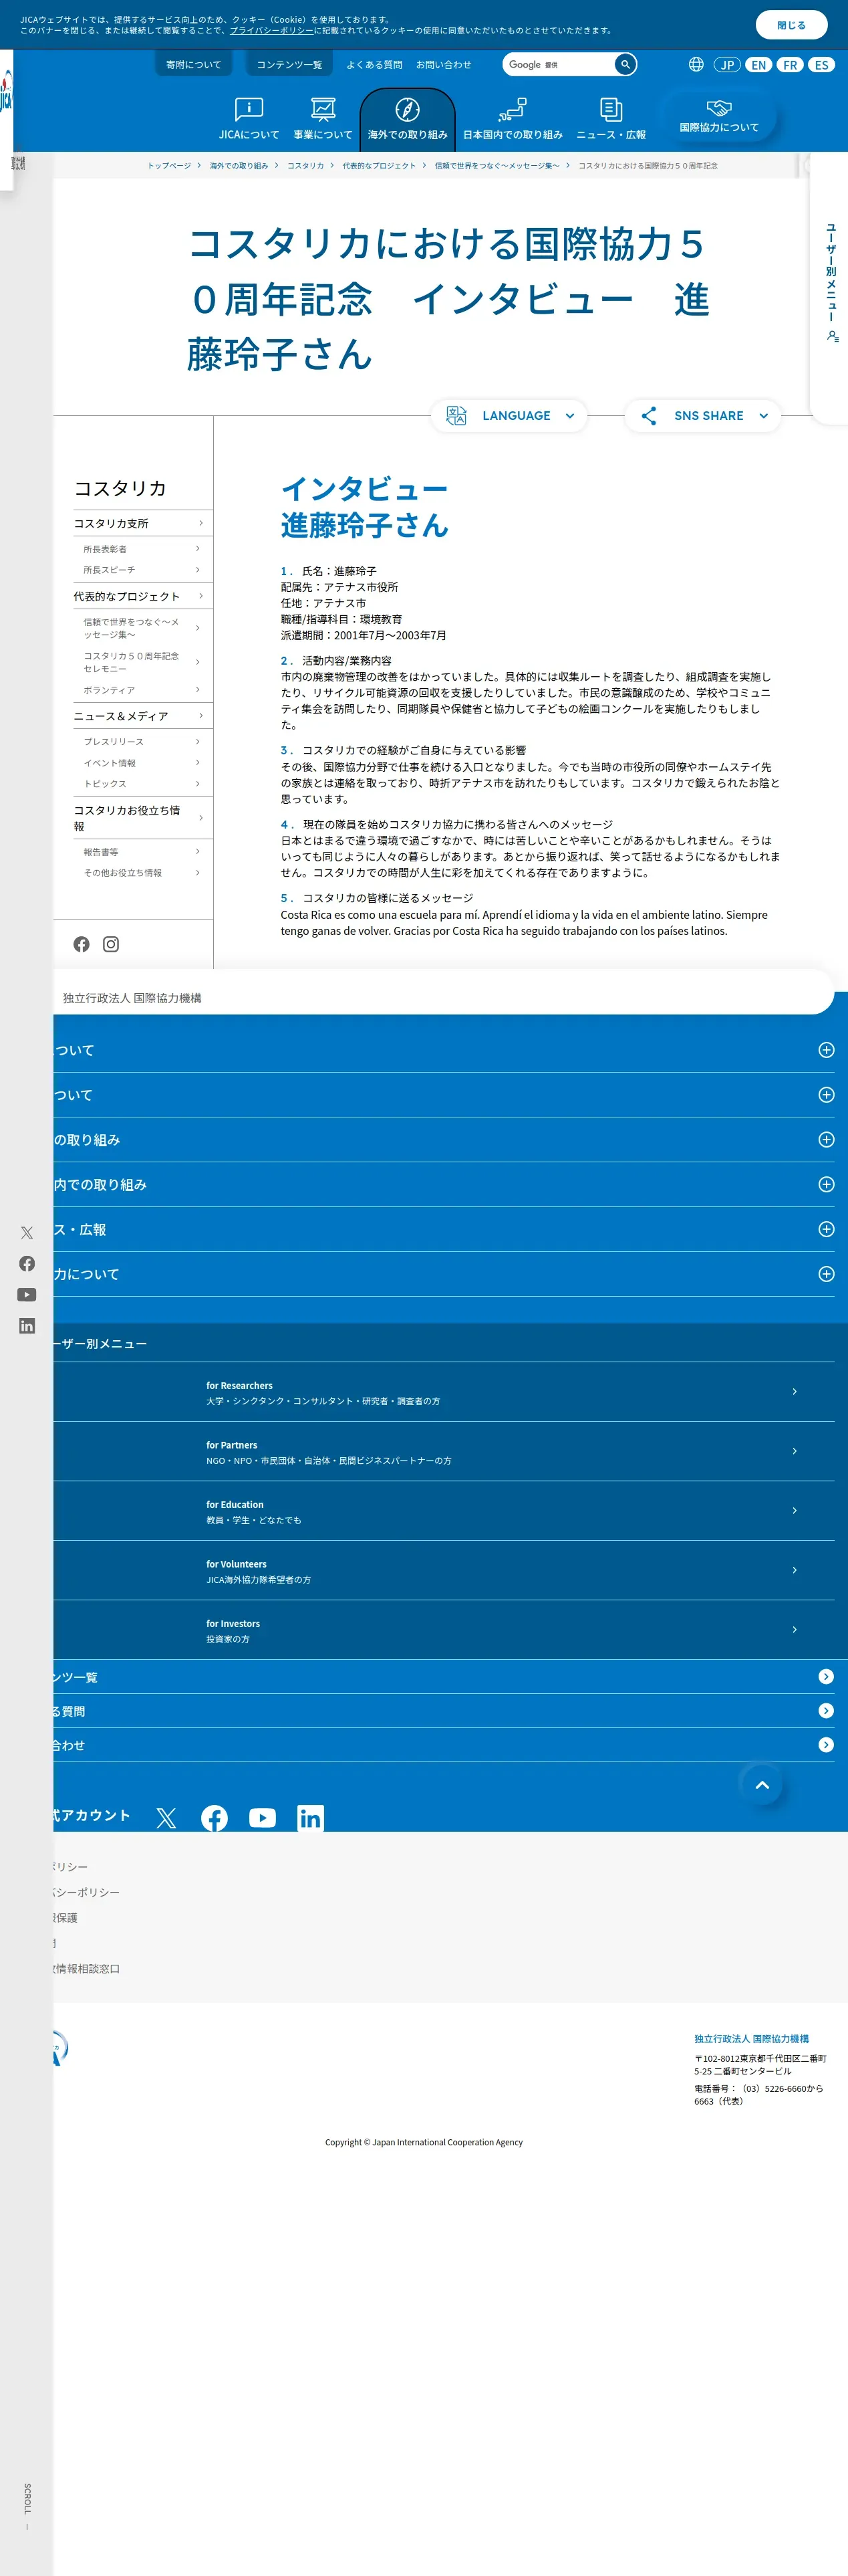This screenshot has width=848, height=2576.
Task: Open ボランティア sidebar item
Action: click(142, 690)
